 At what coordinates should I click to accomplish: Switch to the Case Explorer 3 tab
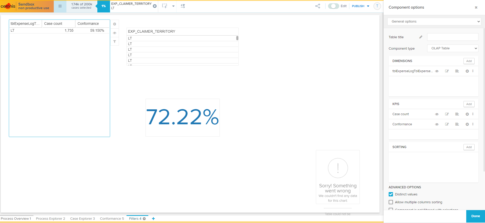pos(82,219)
